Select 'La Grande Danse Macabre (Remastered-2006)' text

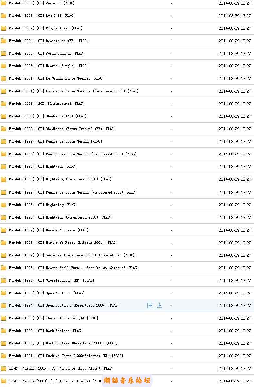click(86, 91)
